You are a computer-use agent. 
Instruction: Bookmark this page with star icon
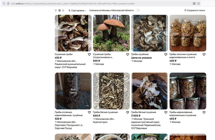point(199,3)
